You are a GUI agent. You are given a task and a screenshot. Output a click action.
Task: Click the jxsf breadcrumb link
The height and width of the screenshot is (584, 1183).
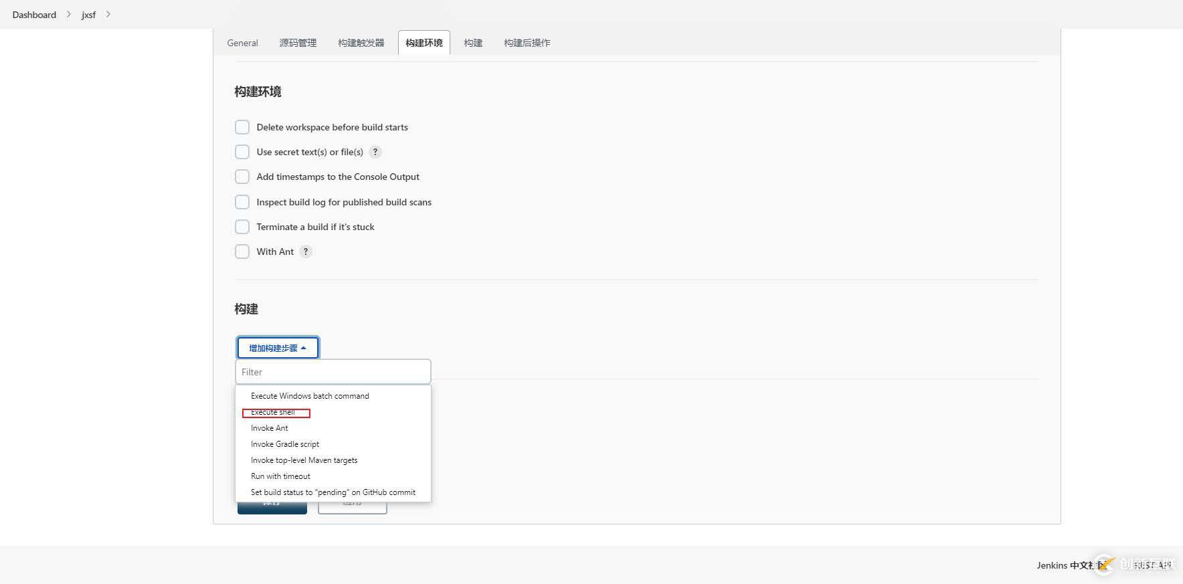tap(88, 15)
